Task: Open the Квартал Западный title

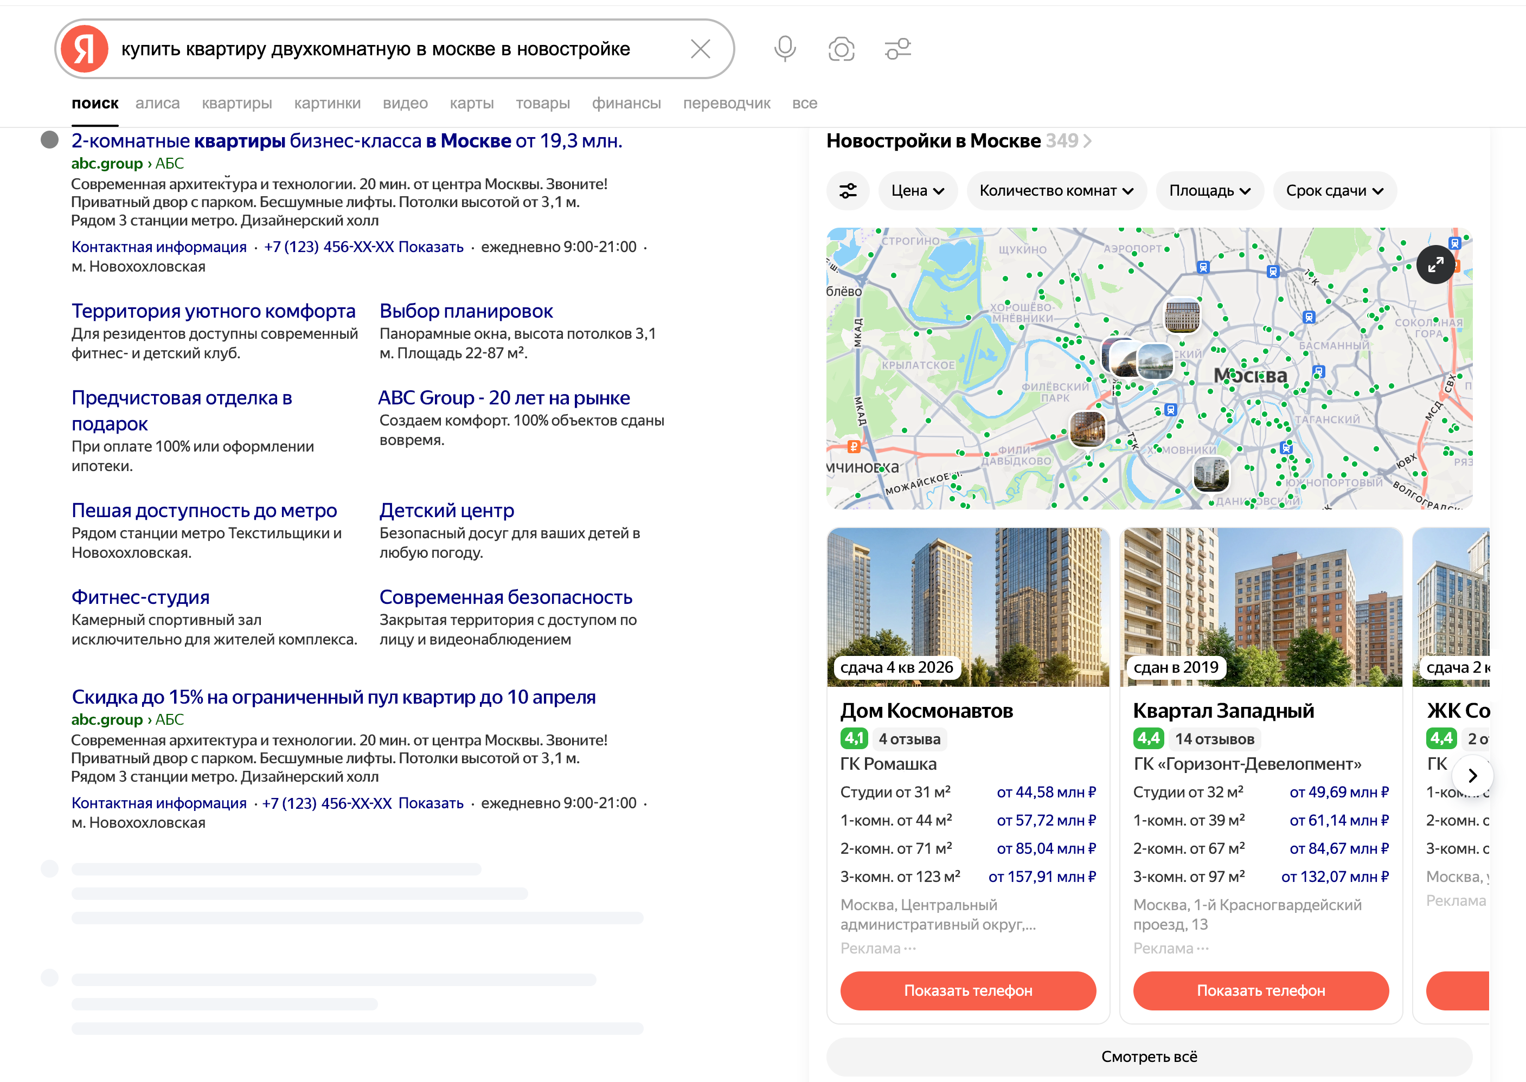Action: 1223,711
